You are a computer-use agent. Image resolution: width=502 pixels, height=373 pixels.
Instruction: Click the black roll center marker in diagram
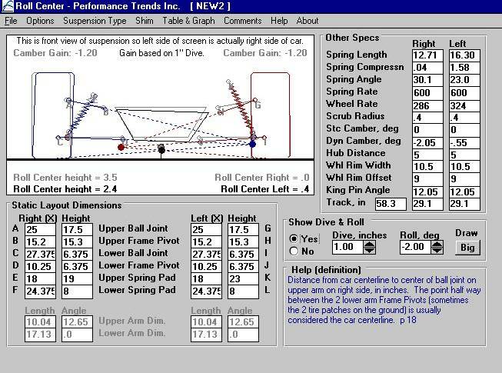[161, 148]
